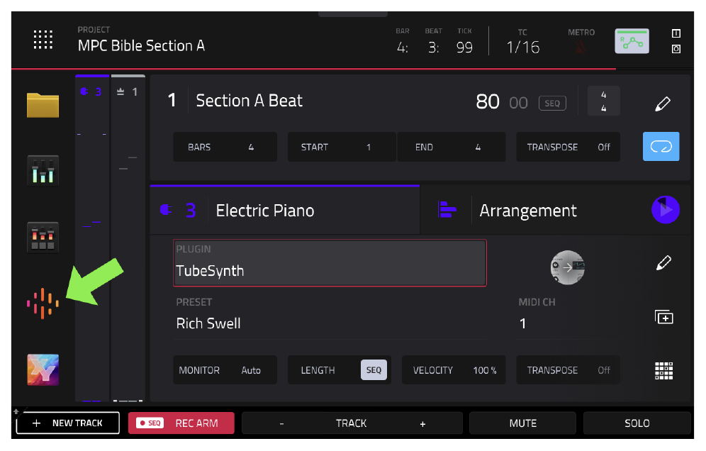Toggle the tempo SEQ source button
Screen dimensions: 706x451
(552, 103)
